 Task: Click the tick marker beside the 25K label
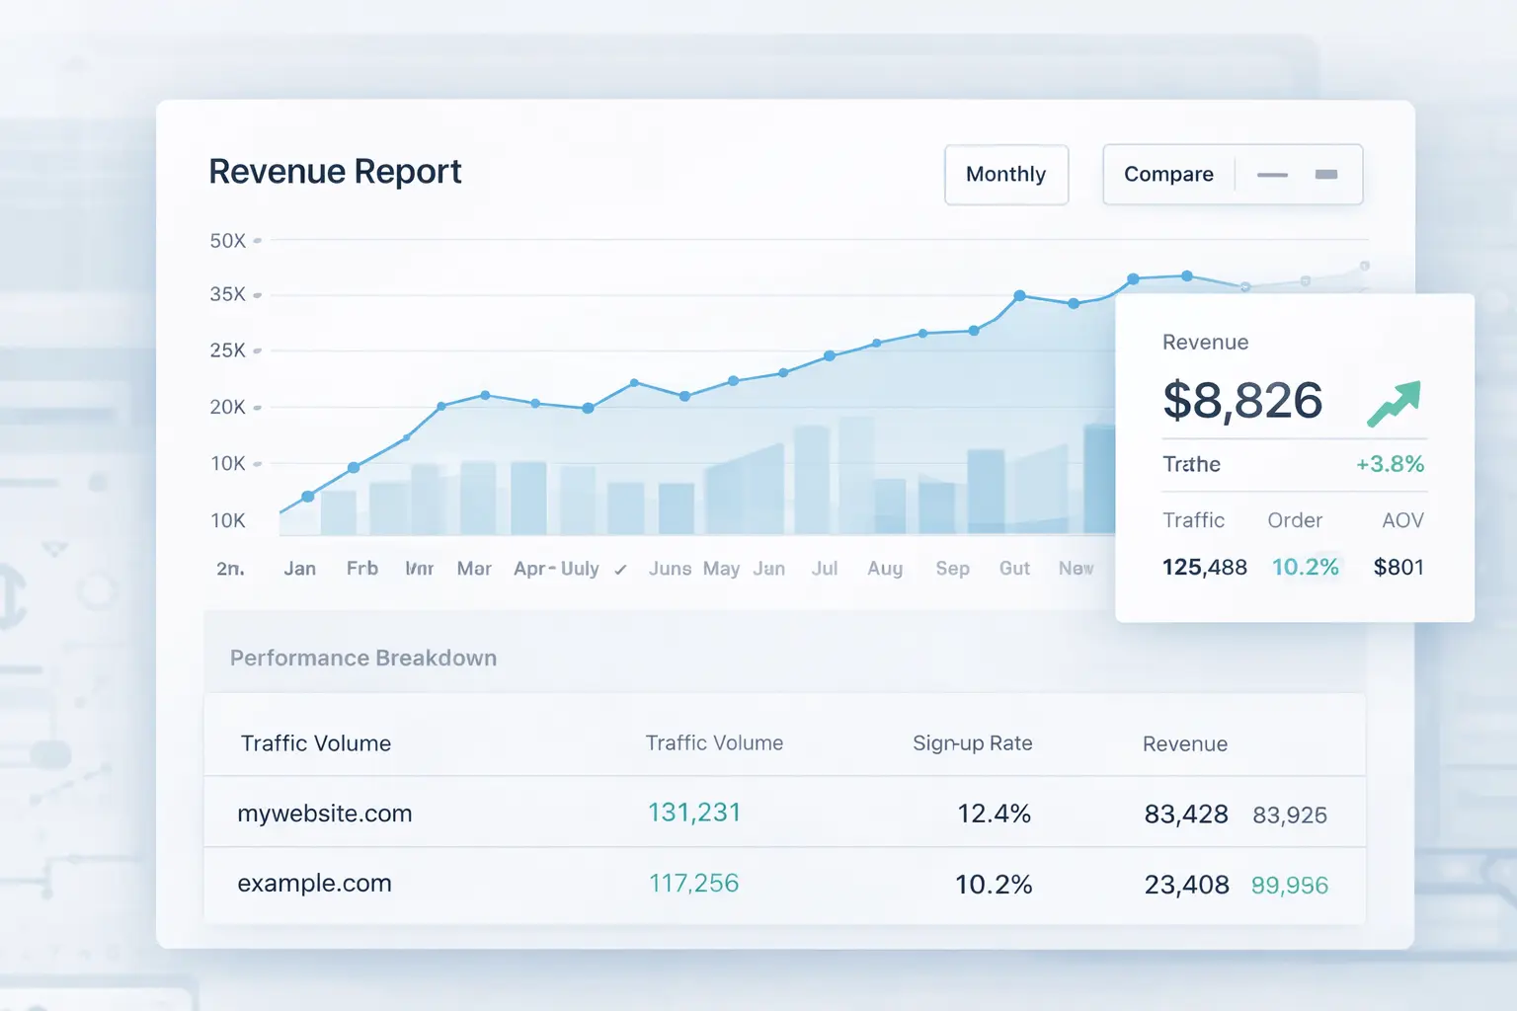pyautogui.click(x=257, y=350)
